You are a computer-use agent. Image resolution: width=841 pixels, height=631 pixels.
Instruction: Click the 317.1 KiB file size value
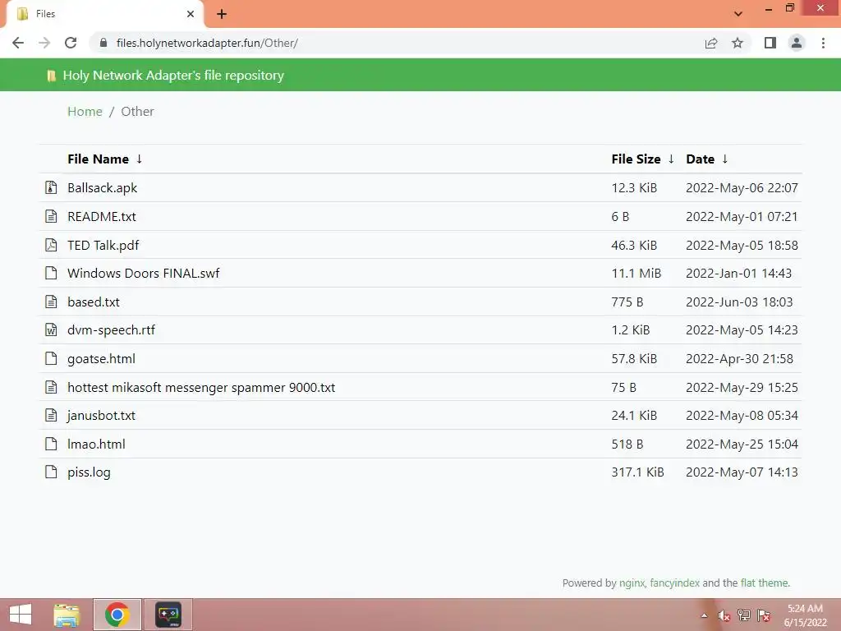(x=637, y=472)
